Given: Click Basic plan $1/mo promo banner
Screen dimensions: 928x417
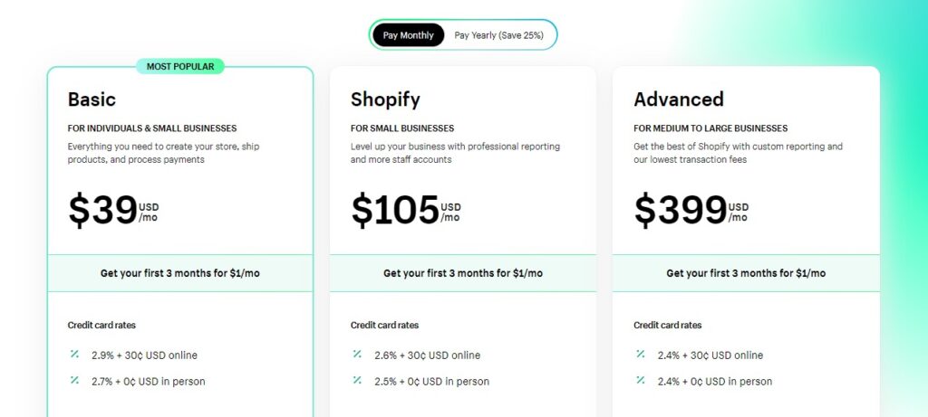Looking at the screenshot, I should point(180,273).
